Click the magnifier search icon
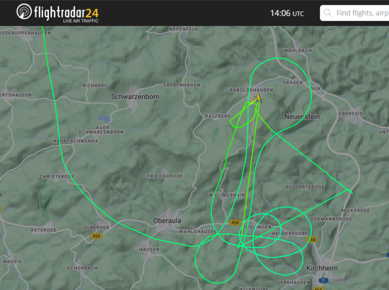The image size is (389, 290). pyautogui.click(x=328, y=13)
